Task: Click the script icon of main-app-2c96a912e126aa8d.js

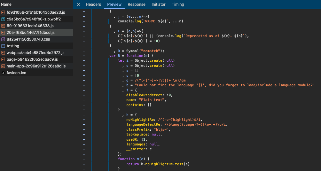Action: 3,66
